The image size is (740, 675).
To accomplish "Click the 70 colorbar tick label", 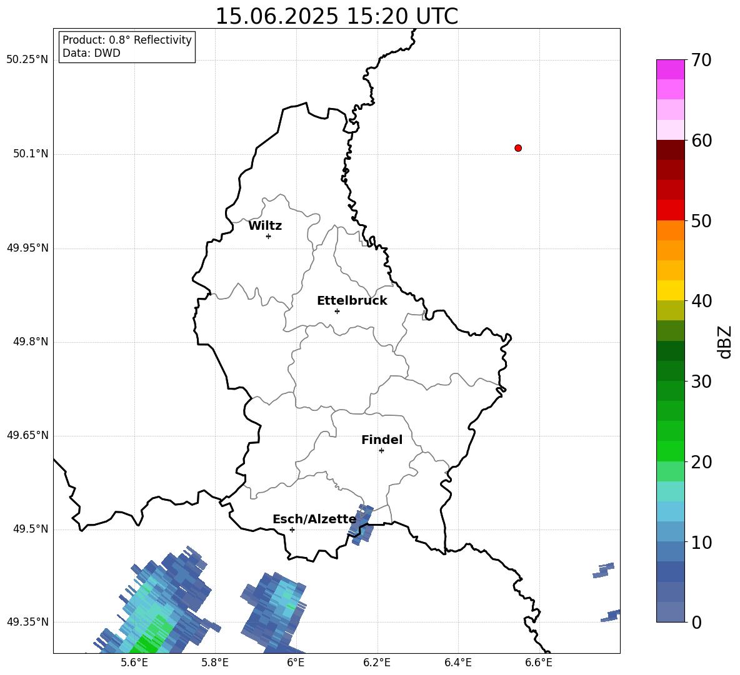I will pos(701,61).
